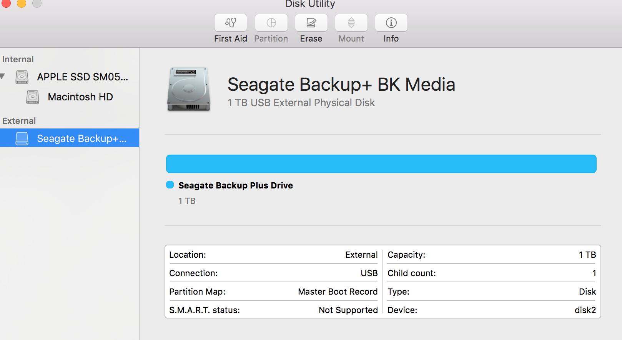
Task: Click the Partition Map row value
Action: (338, 292)
